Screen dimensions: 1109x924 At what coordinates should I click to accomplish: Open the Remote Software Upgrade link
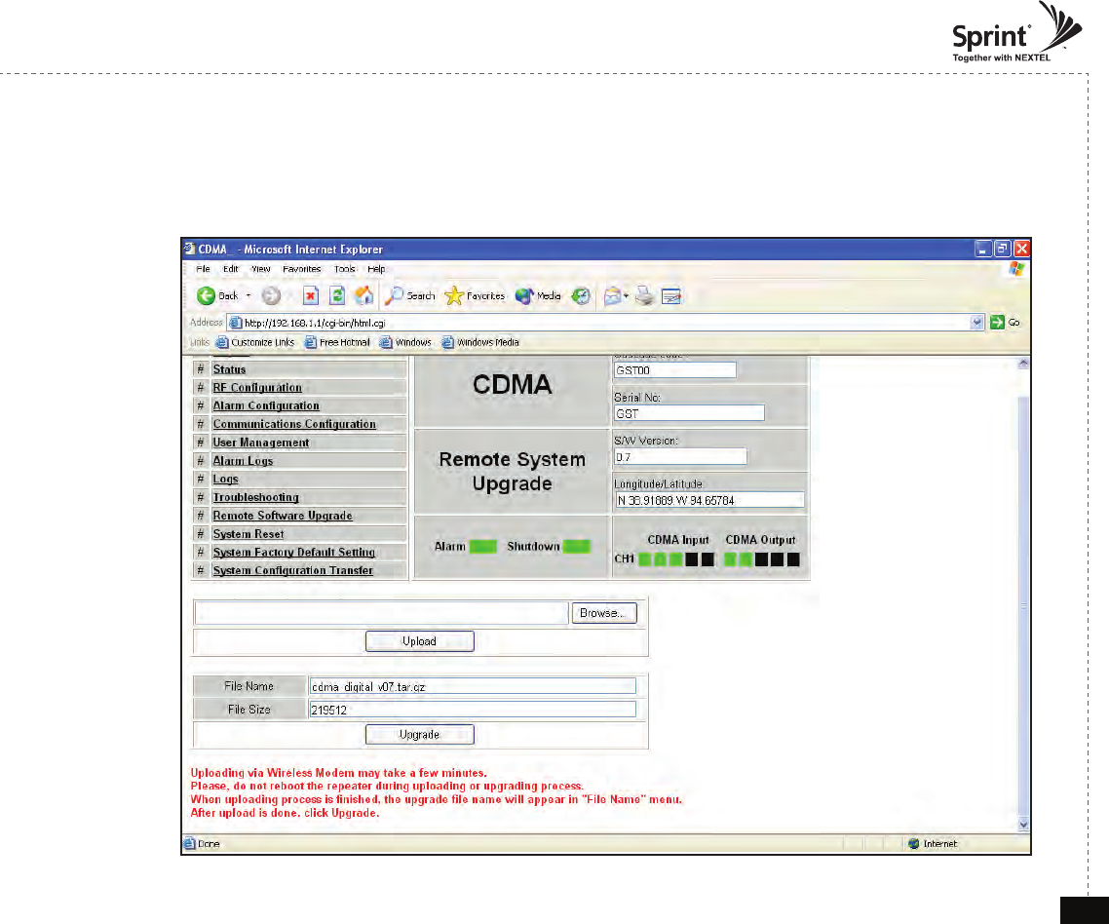tap(283, 517)
